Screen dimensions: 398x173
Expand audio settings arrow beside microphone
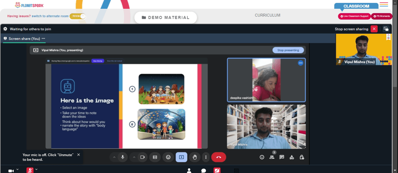click(x=114, y=157)
